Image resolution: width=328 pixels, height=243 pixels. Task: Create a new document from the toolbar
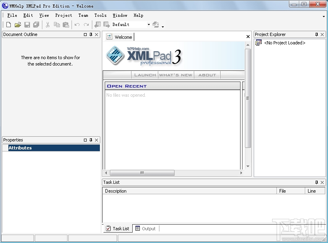click(8, 25)
